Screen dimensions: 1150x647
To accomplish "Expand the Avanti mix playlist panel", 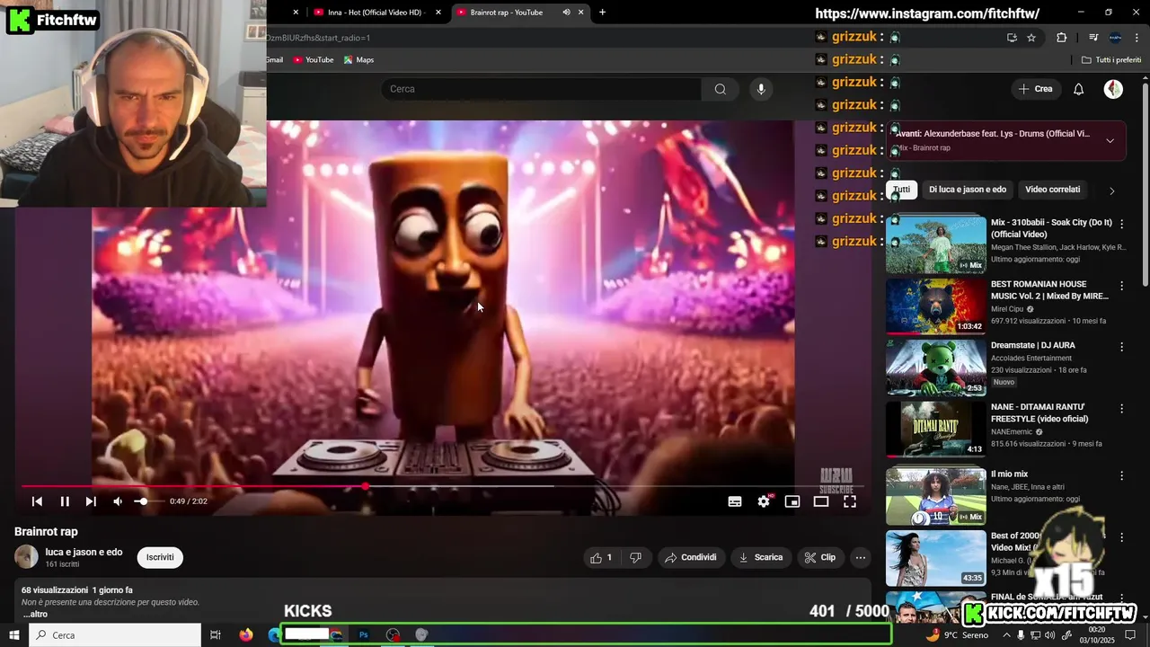I will (x=1110, y=140).
